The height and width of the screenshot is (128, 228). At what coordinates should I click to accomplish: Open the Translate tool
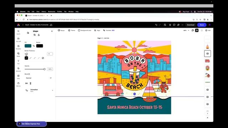(109, 30)
